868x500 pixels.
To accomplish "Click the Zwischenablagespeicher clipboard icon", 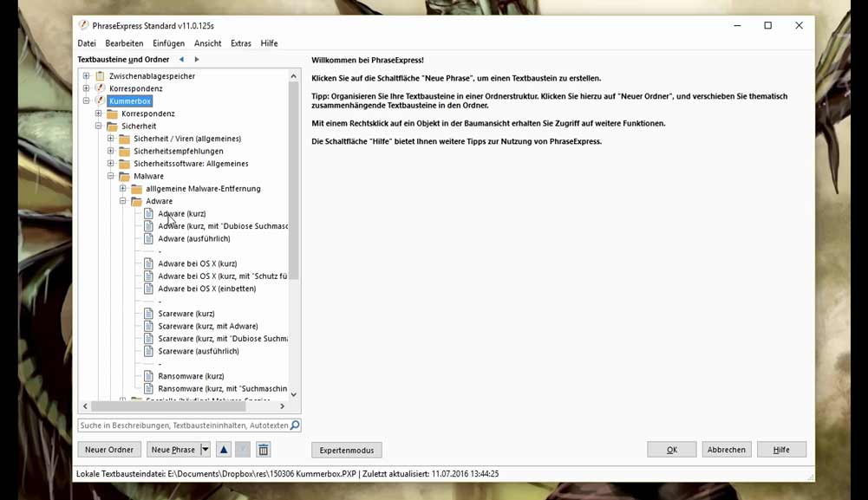I will tap(101, 75).
